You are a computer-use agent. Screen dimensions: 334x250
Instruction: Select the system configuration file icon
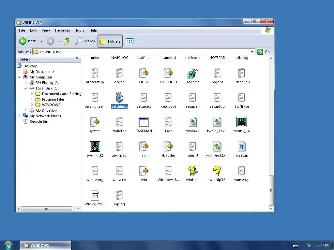(95, 122)
